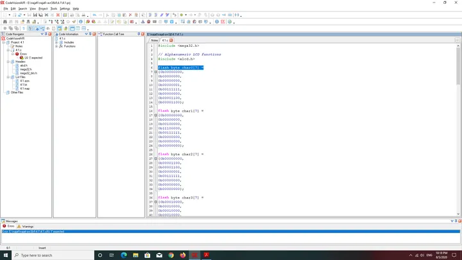
Task: Select the mega32.h header file
Action: pyautogui.click(x=26, y=69)
